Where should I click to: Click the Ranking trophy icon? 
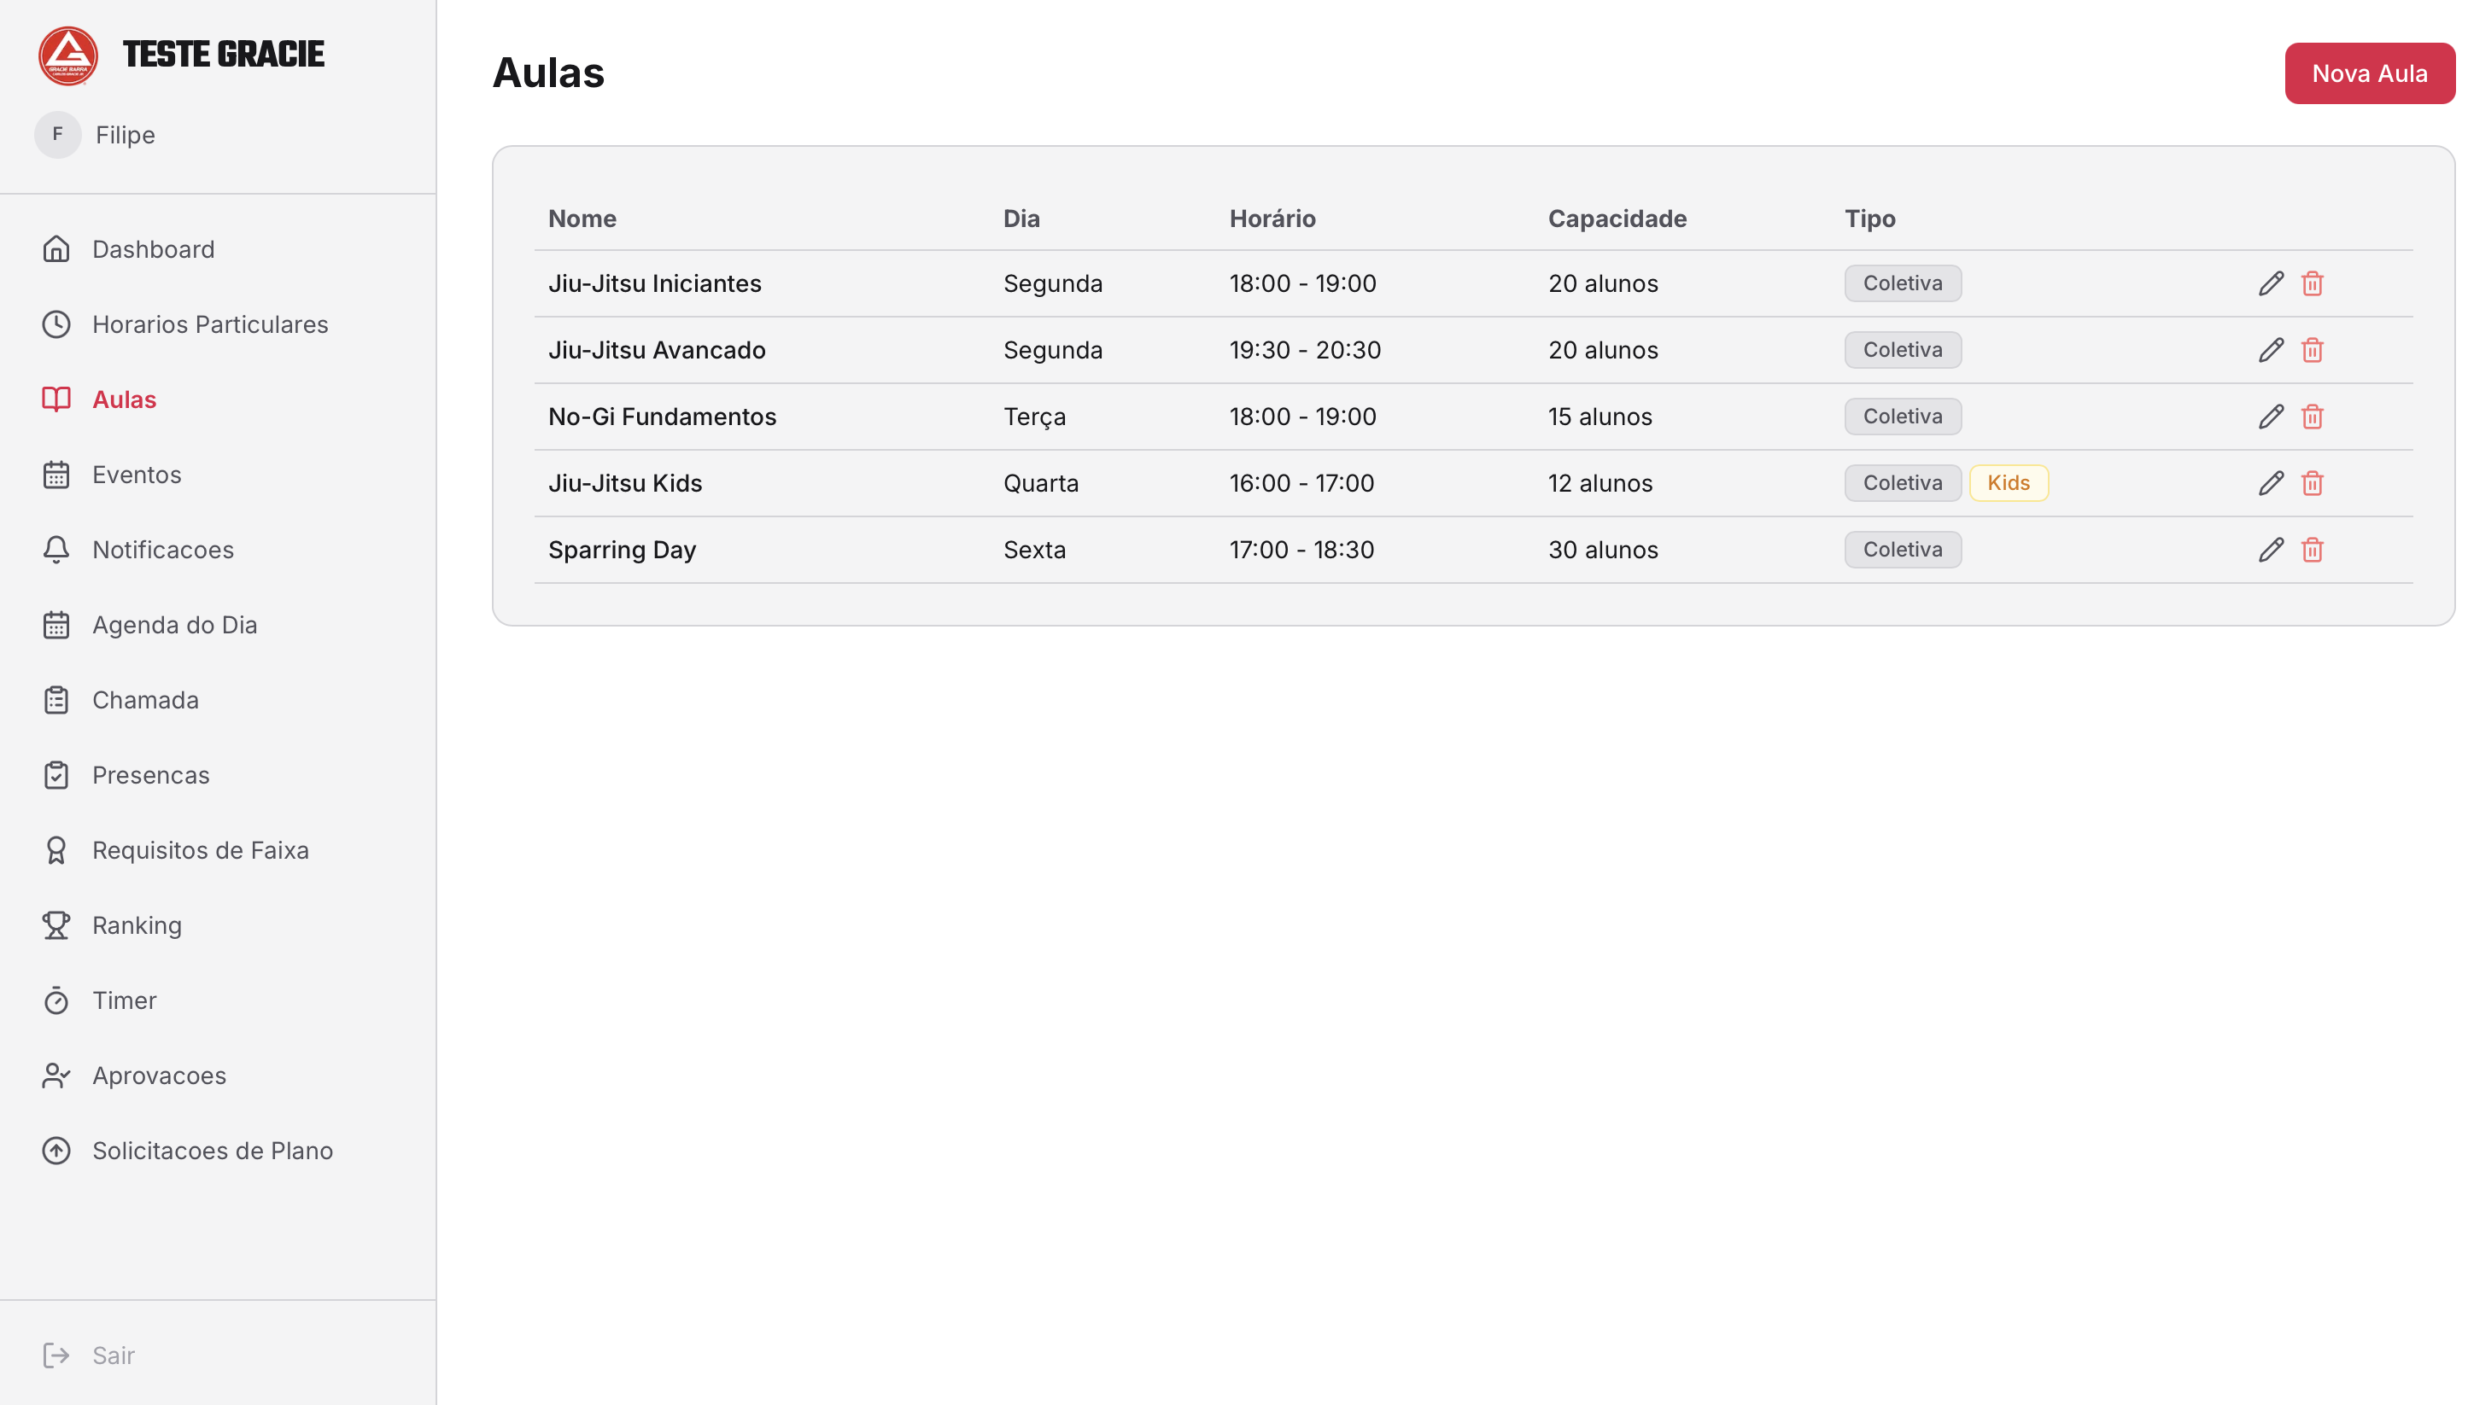pyautogui.click(x=56, y=925)
